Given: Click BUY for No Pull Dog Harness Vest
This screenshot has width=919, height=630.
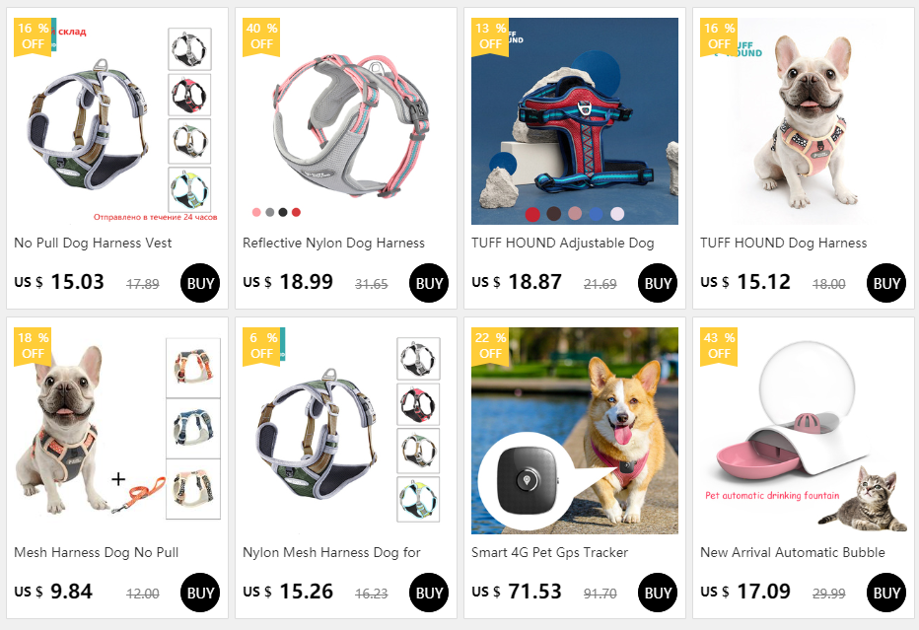Looking at the screenshot, I should (x=200, y=283).
